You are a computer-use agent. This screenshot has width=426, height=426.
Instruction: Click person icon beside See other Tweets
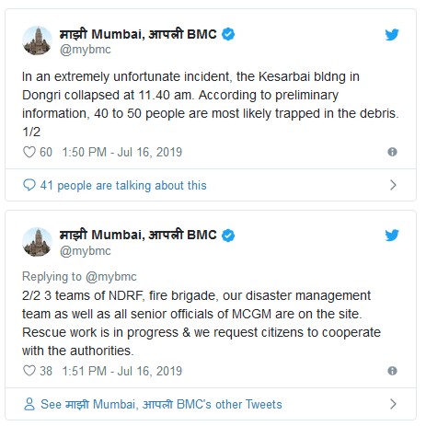(x=29, y=404)
